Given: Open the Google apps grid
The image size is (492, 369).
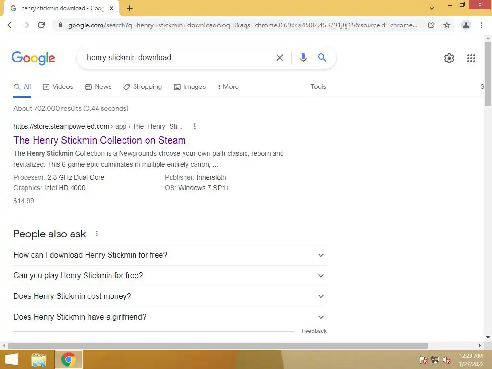Looking at the screenshot, I should (471, 58).
